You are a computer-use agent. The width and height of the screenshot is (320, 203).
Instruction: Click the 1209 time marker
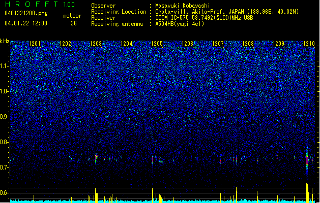[x=279, y=44]
